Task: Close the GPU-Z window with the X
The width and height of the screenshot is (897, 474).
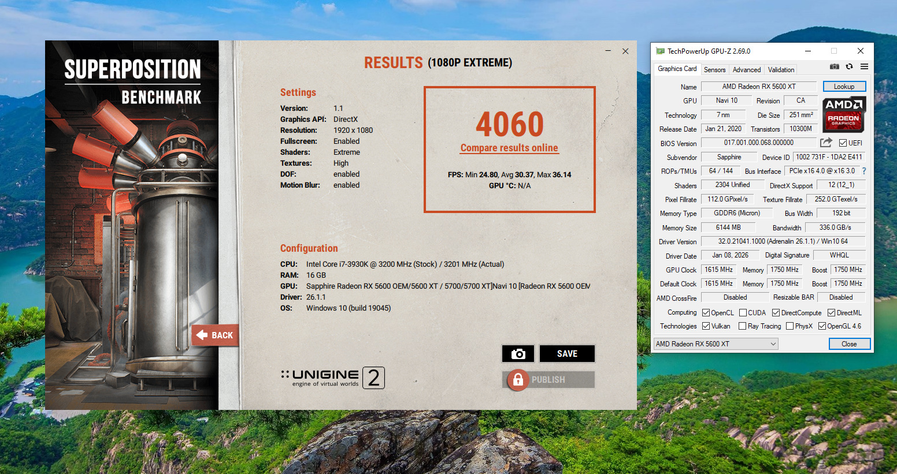Action: pyautogui.click(x=861, y=51)
